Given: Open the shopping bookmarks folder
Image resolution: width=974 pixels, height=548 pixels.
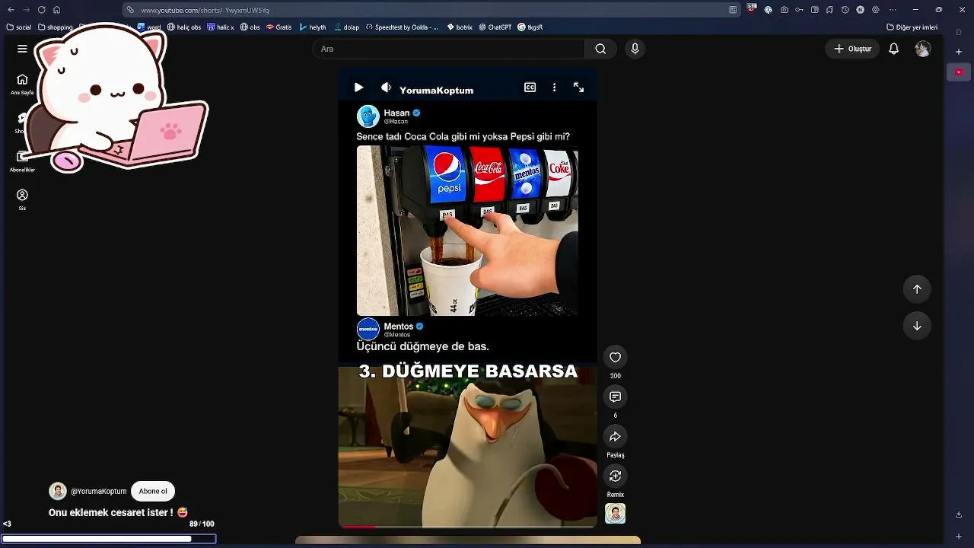Looking at the screenshot, I should click(x=56, y=27).
